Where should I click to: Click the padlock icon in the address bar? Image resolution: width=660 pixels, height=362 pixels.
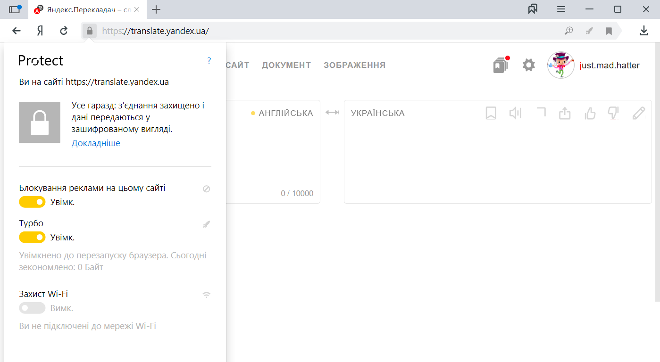(90, 31)
